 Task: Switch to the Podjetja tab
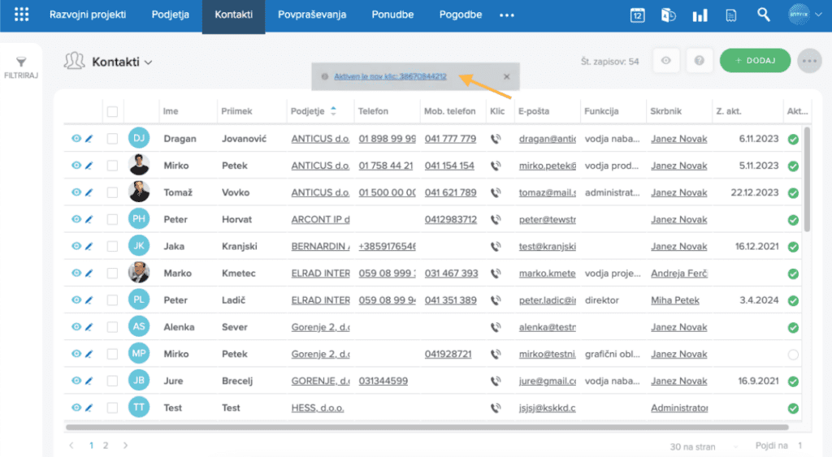(171, 15)
